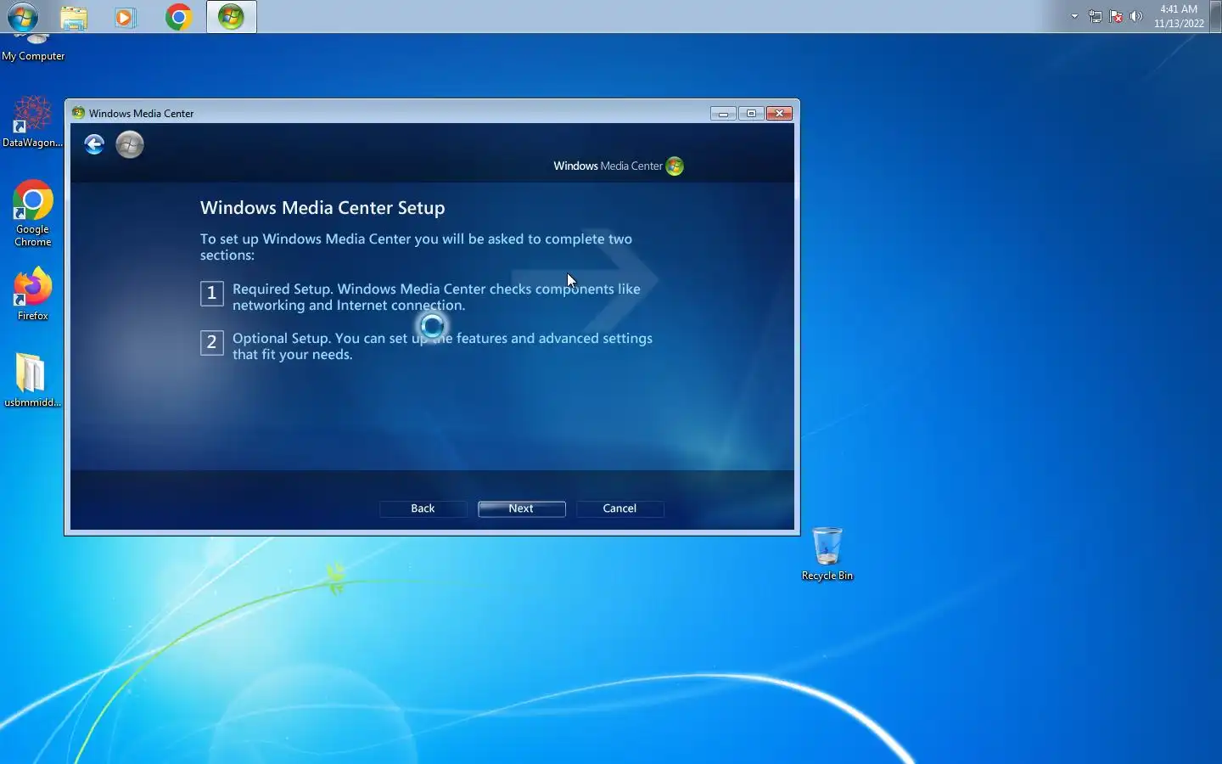Click the Back button in setup

click(x=423, y=508)
